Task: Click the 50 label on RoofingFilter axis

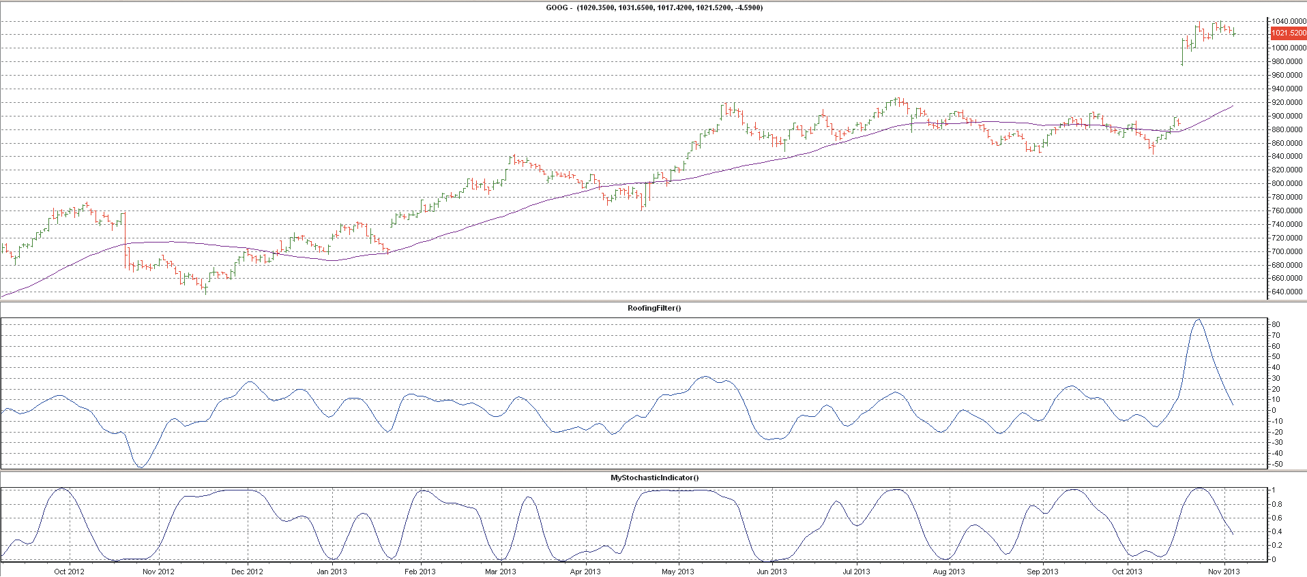Action: 1276,356
